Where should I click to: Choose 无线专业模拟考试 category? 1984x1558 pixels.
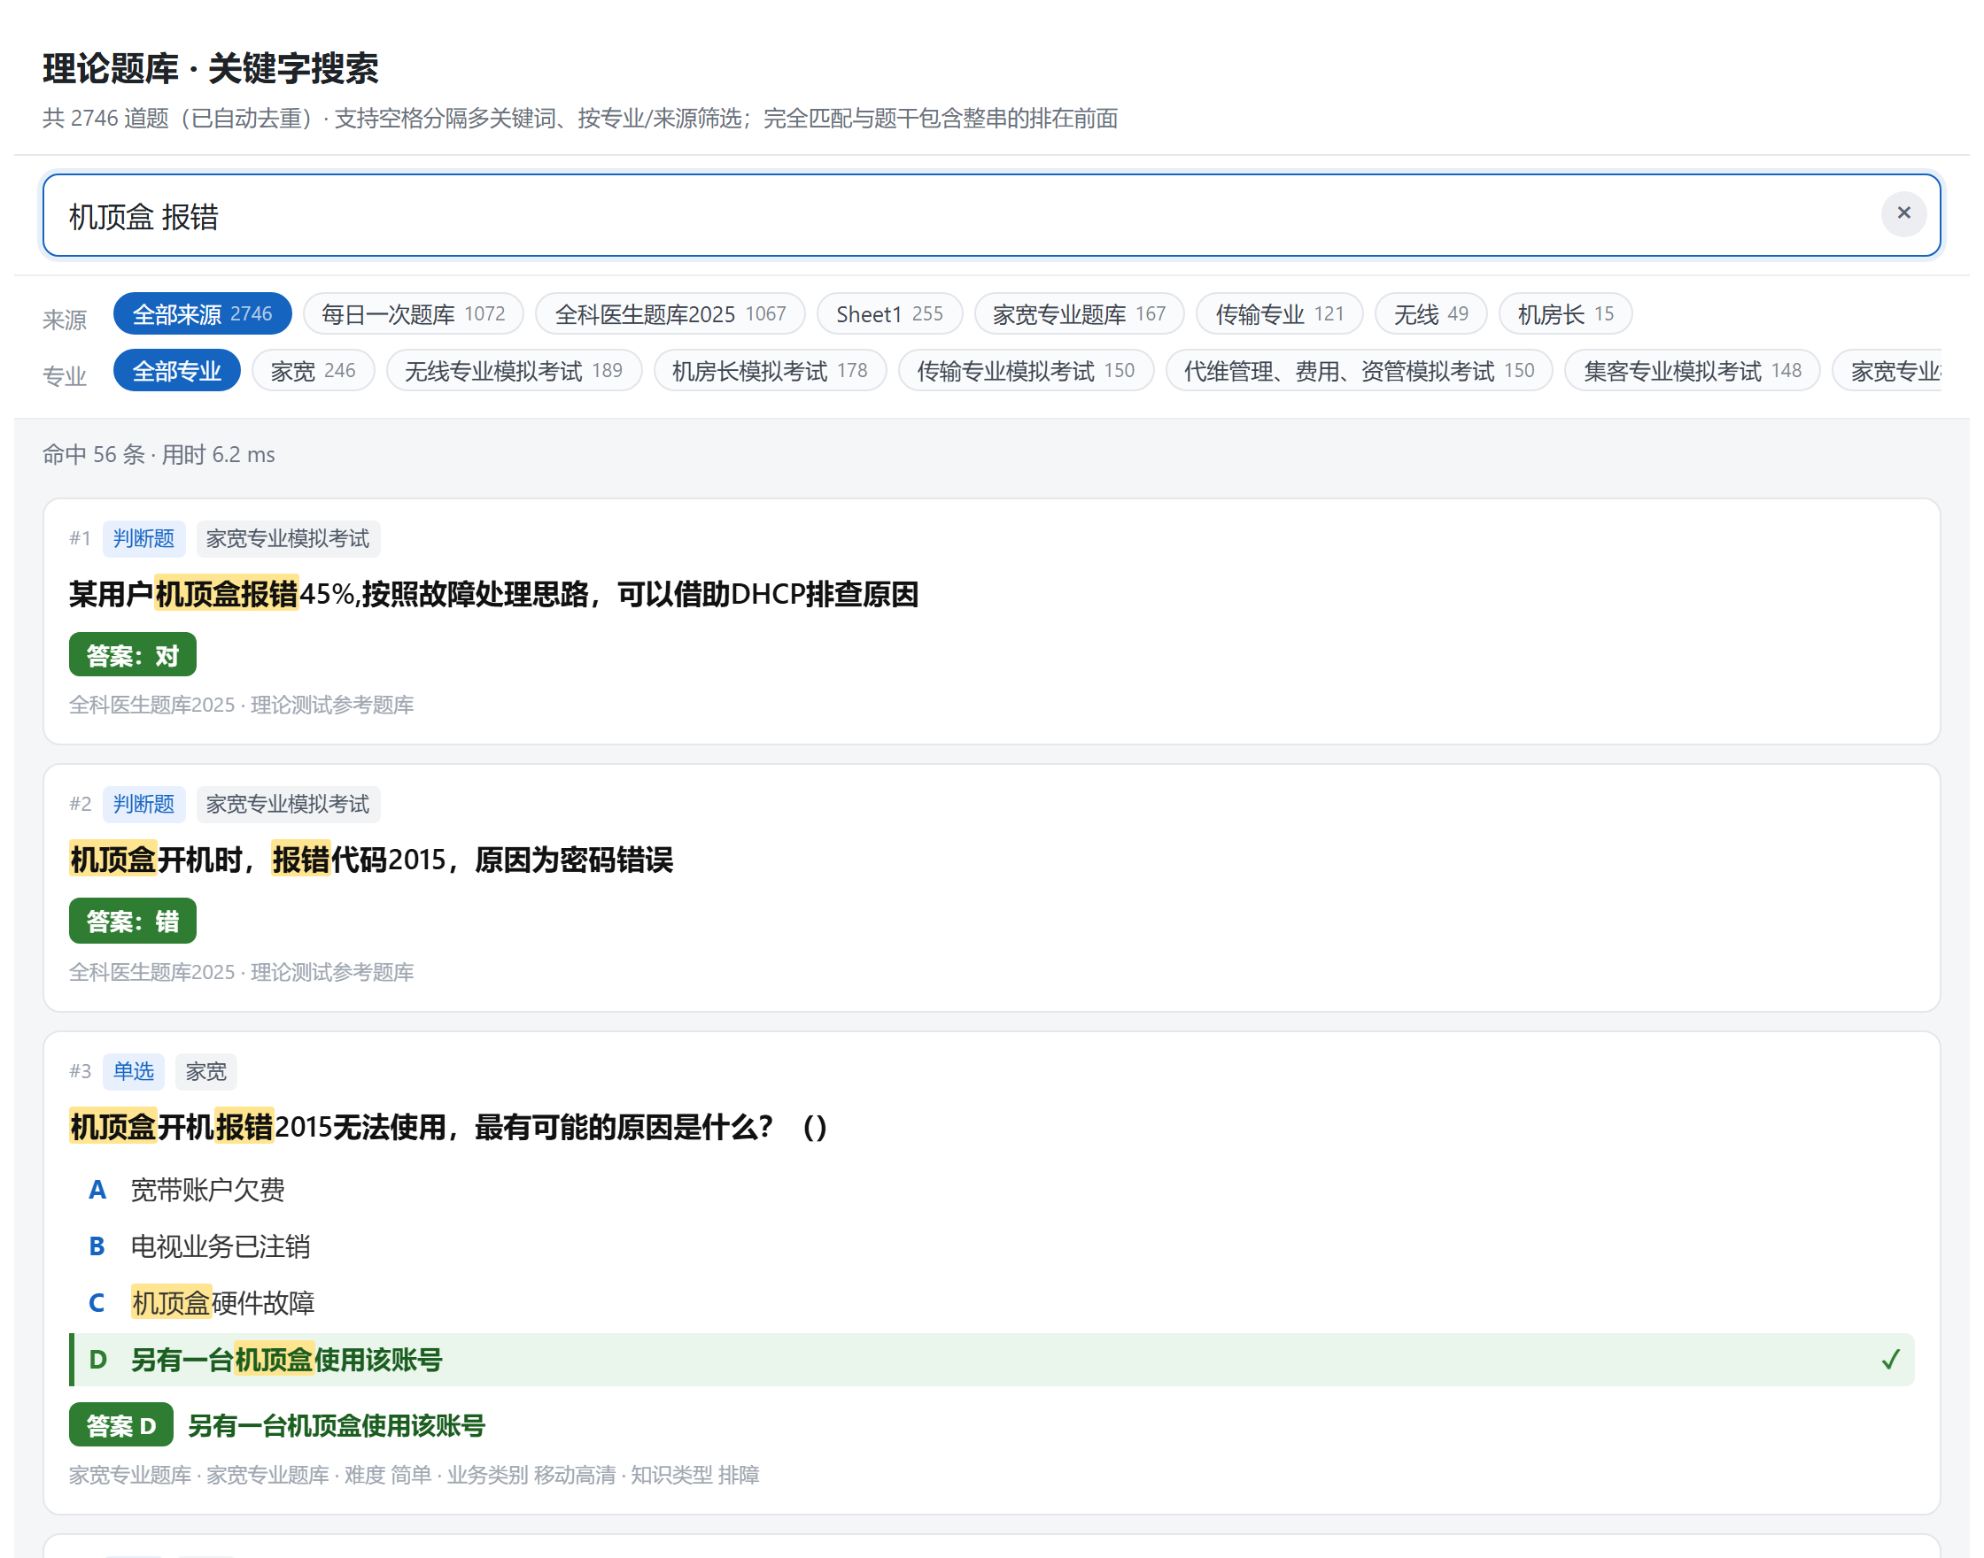point(513,370)
